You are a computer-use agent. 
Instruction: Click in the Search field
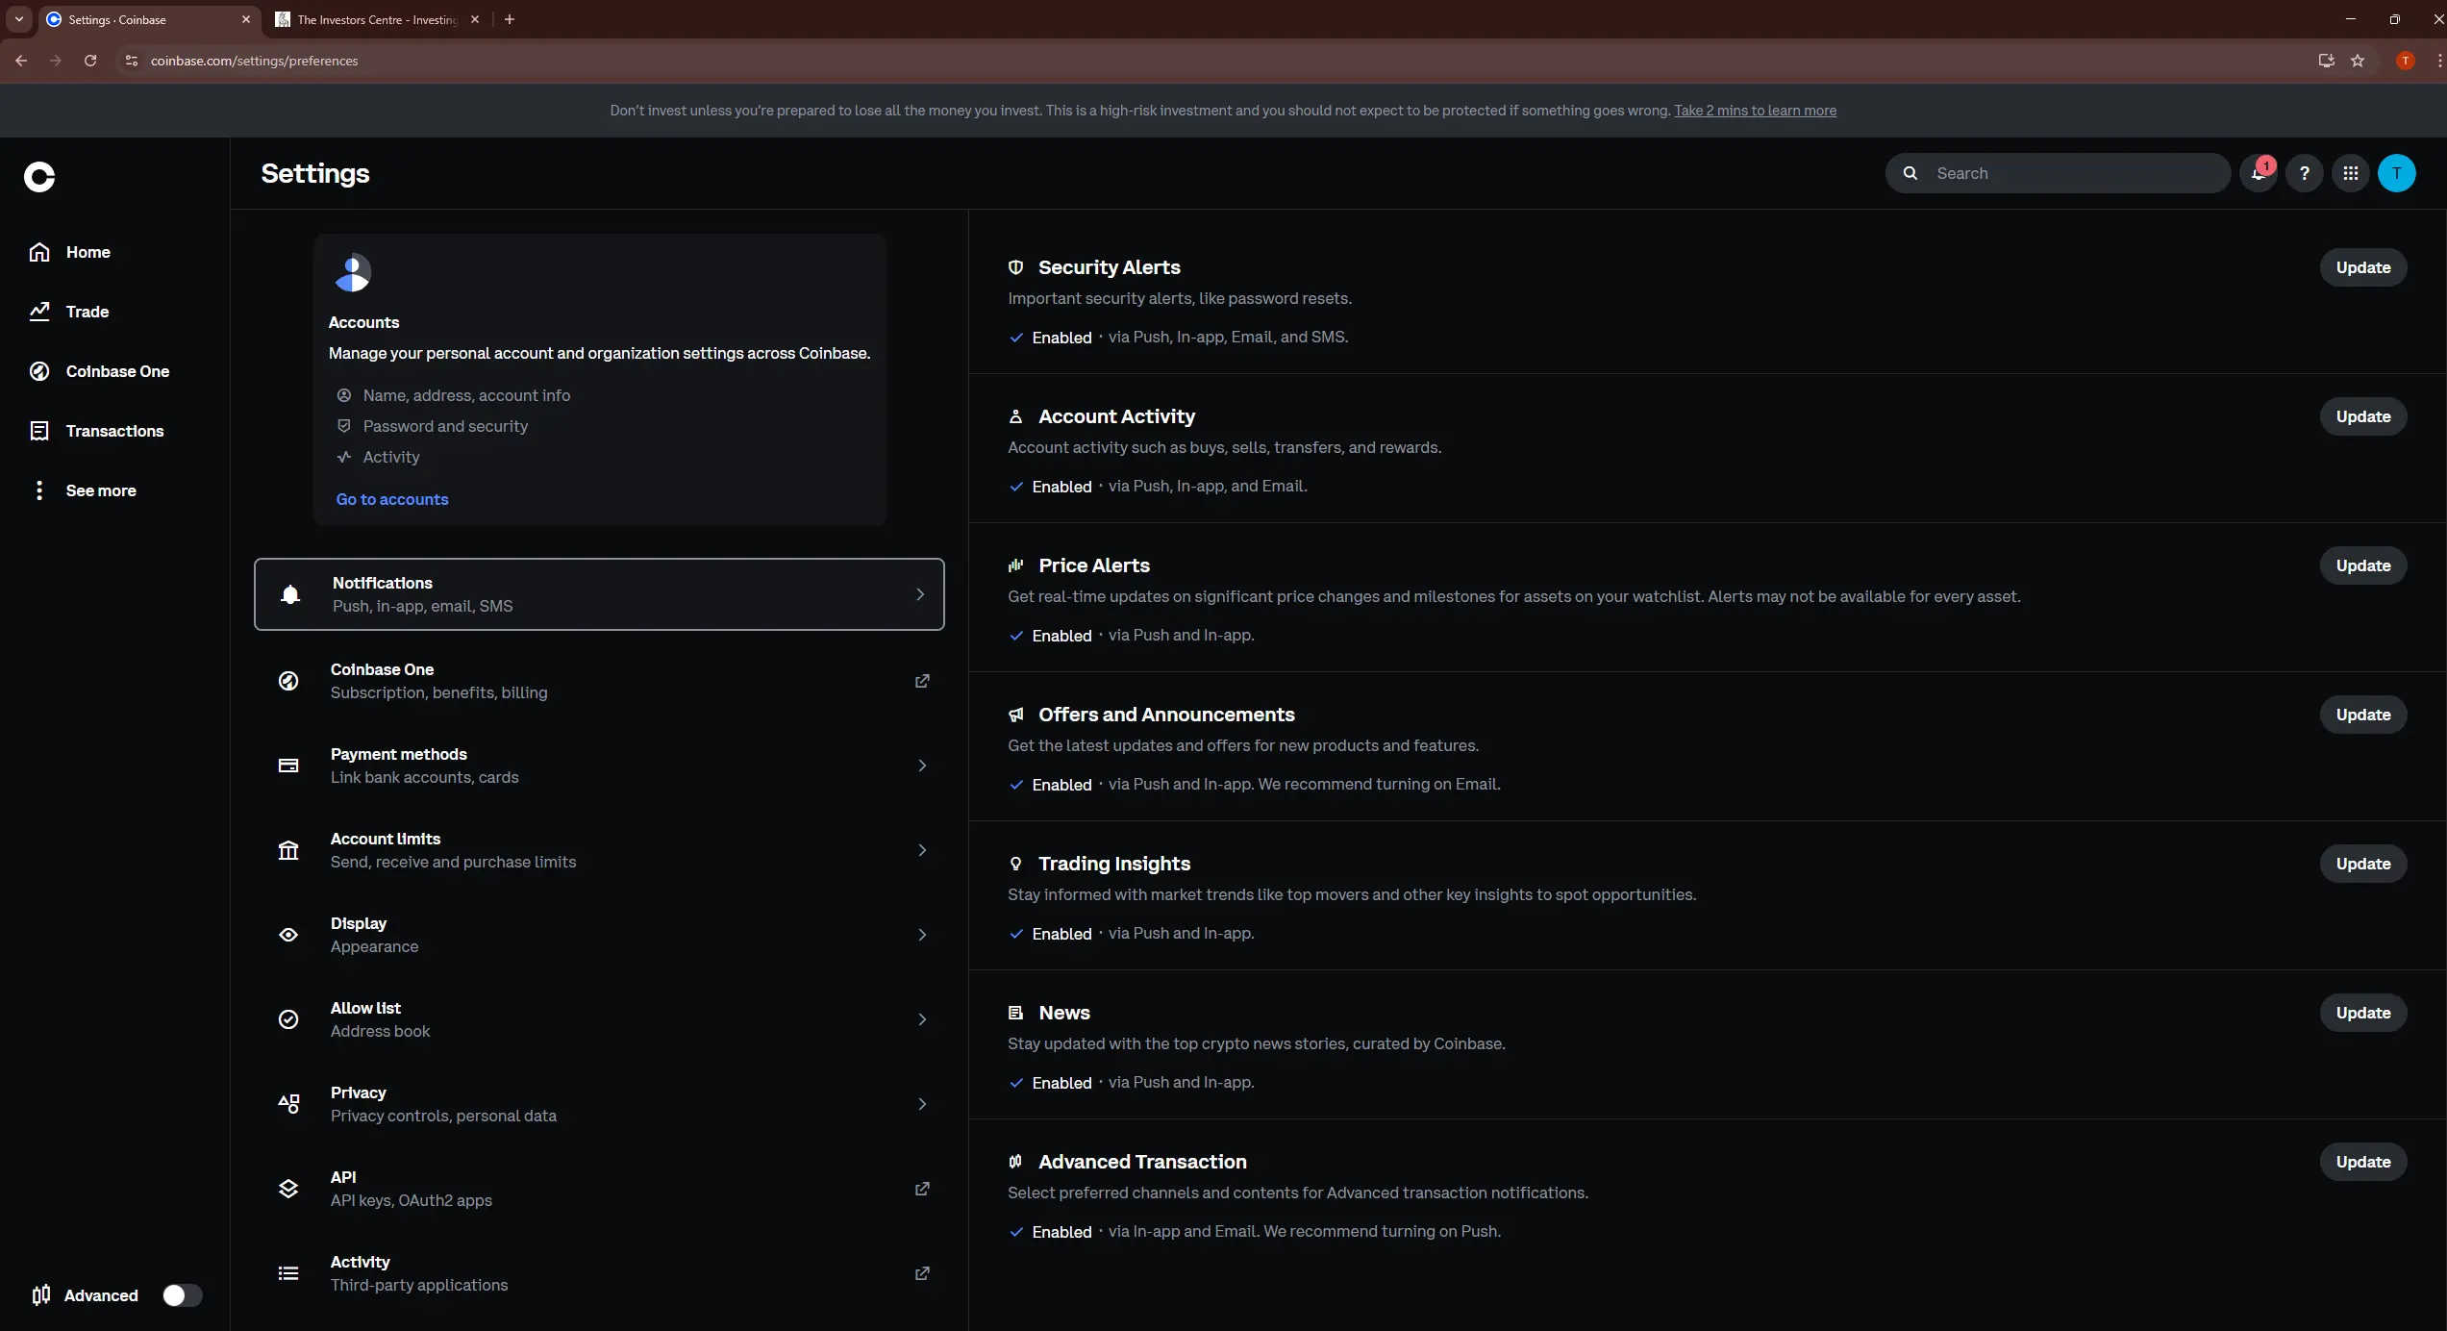[2058, 173]
